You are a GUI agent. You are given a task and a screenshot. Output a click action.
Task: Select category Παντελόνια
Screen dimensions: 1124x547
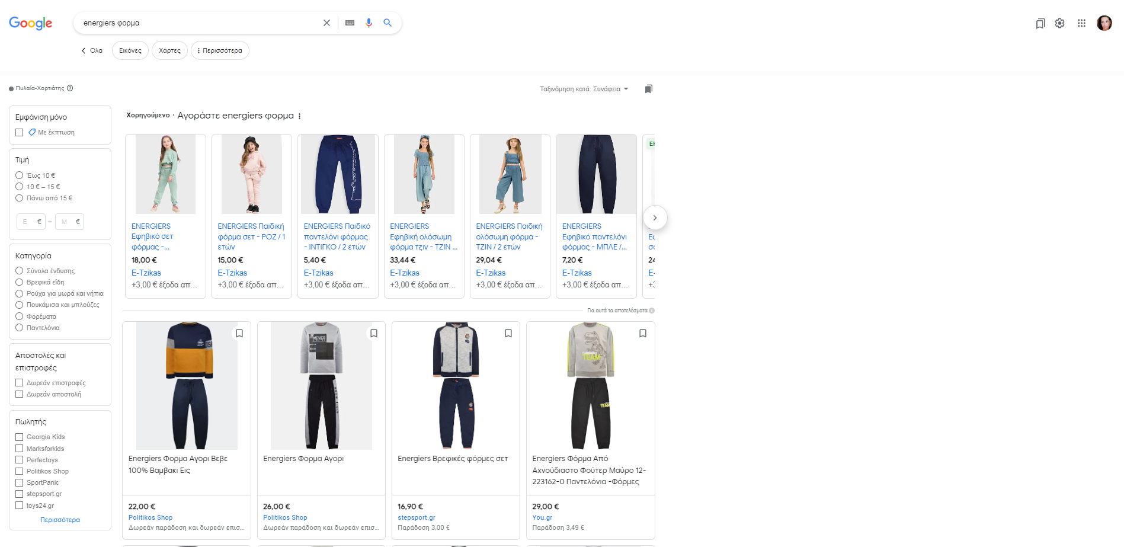point(20,328)
